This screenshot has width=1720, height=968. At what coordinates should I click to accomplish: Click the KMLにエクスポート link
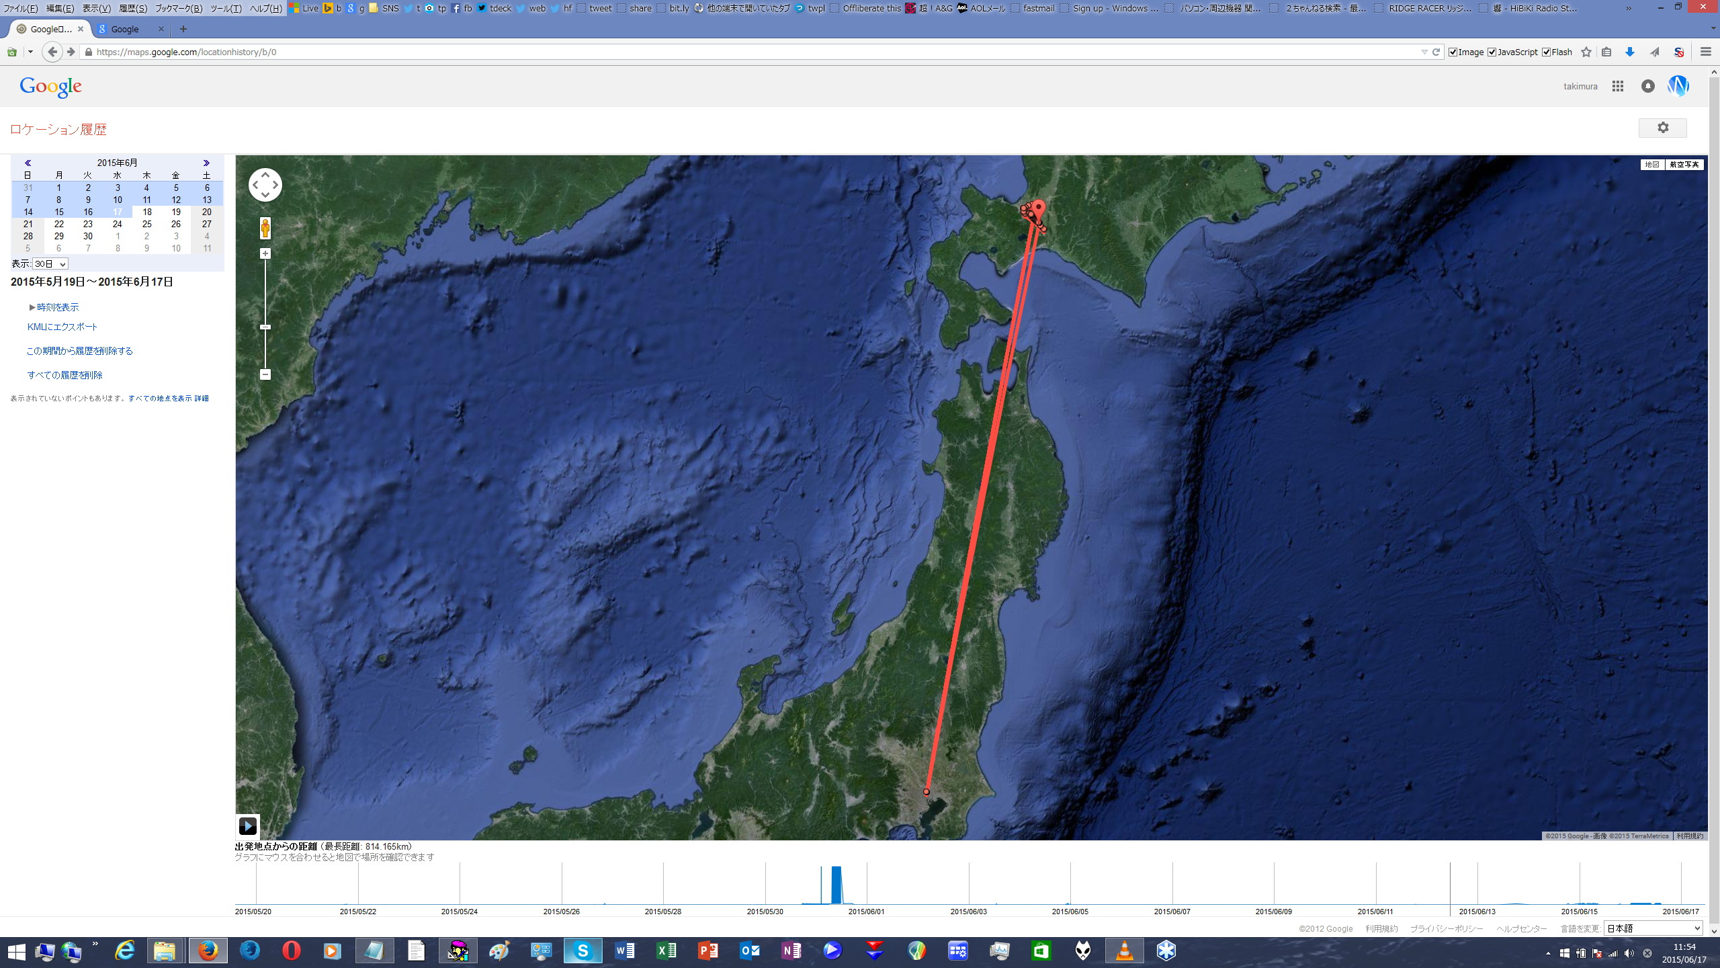pos(62,327)
